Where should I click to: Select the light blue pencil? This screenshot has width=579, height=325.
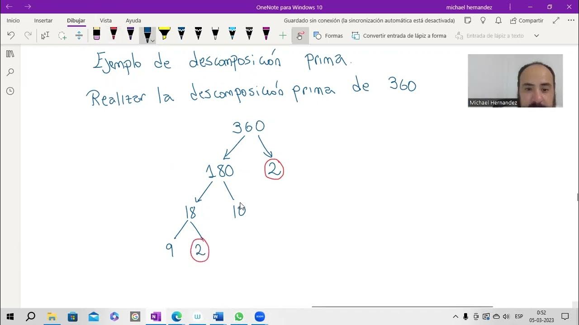[232, 34]
